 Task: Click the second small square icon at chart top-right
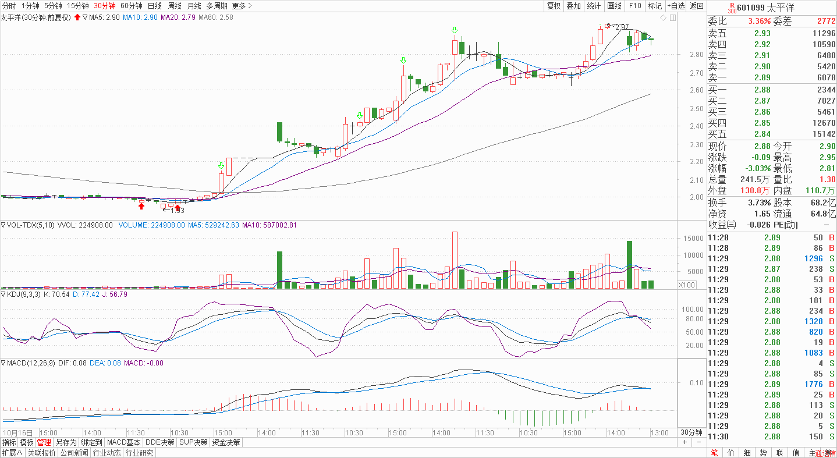pos(673,17)
